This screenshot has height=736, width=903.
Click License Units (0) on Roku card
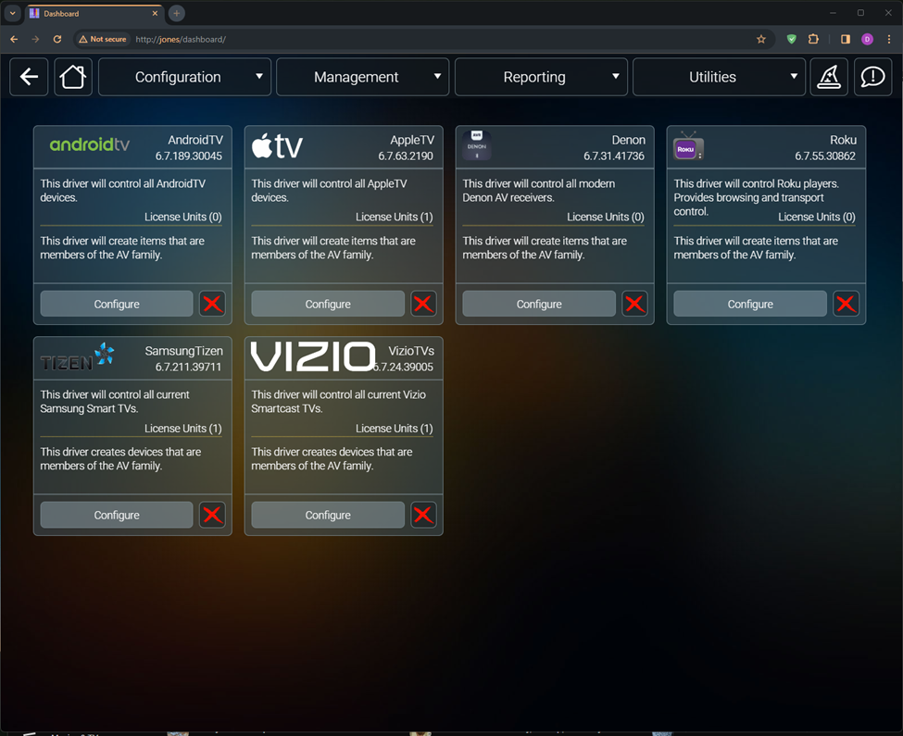point(817,217)
